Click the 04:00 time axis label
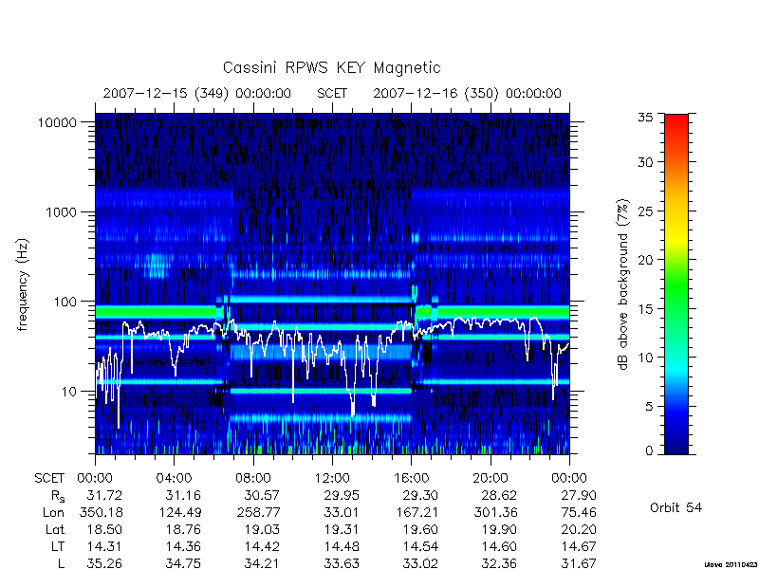Viewport: 759px width, 569px height. click(x=174, y=478)
